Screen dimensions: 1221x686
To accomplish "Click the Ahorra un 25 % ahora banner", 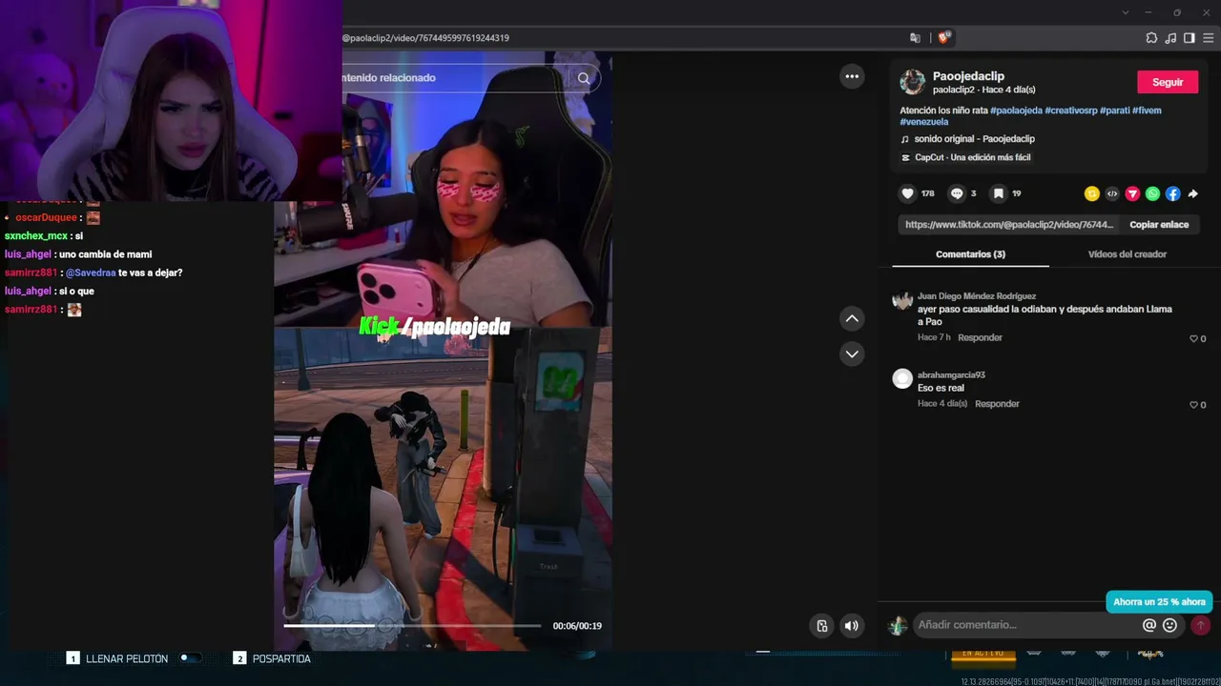I will tap(1160, 602).
